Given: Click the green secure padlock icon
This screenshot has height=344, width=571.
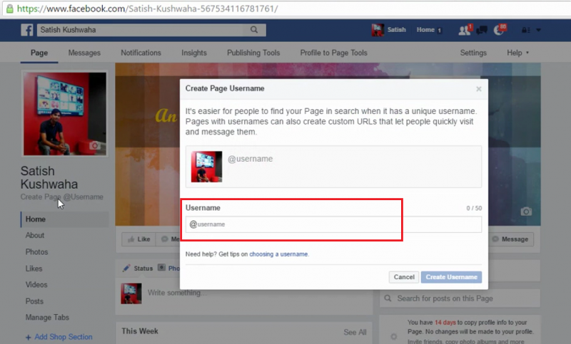Looking at the screenshot, I should pyautogui.click(x=9, y=9).
